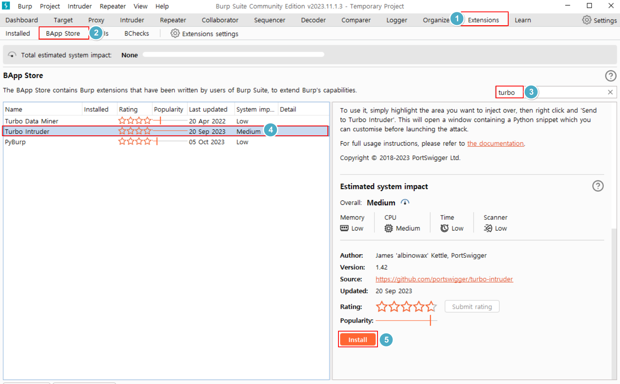Open the BChecks sub-tab
This screenshot has width=620, height=384.
click(x=137, y=34)
